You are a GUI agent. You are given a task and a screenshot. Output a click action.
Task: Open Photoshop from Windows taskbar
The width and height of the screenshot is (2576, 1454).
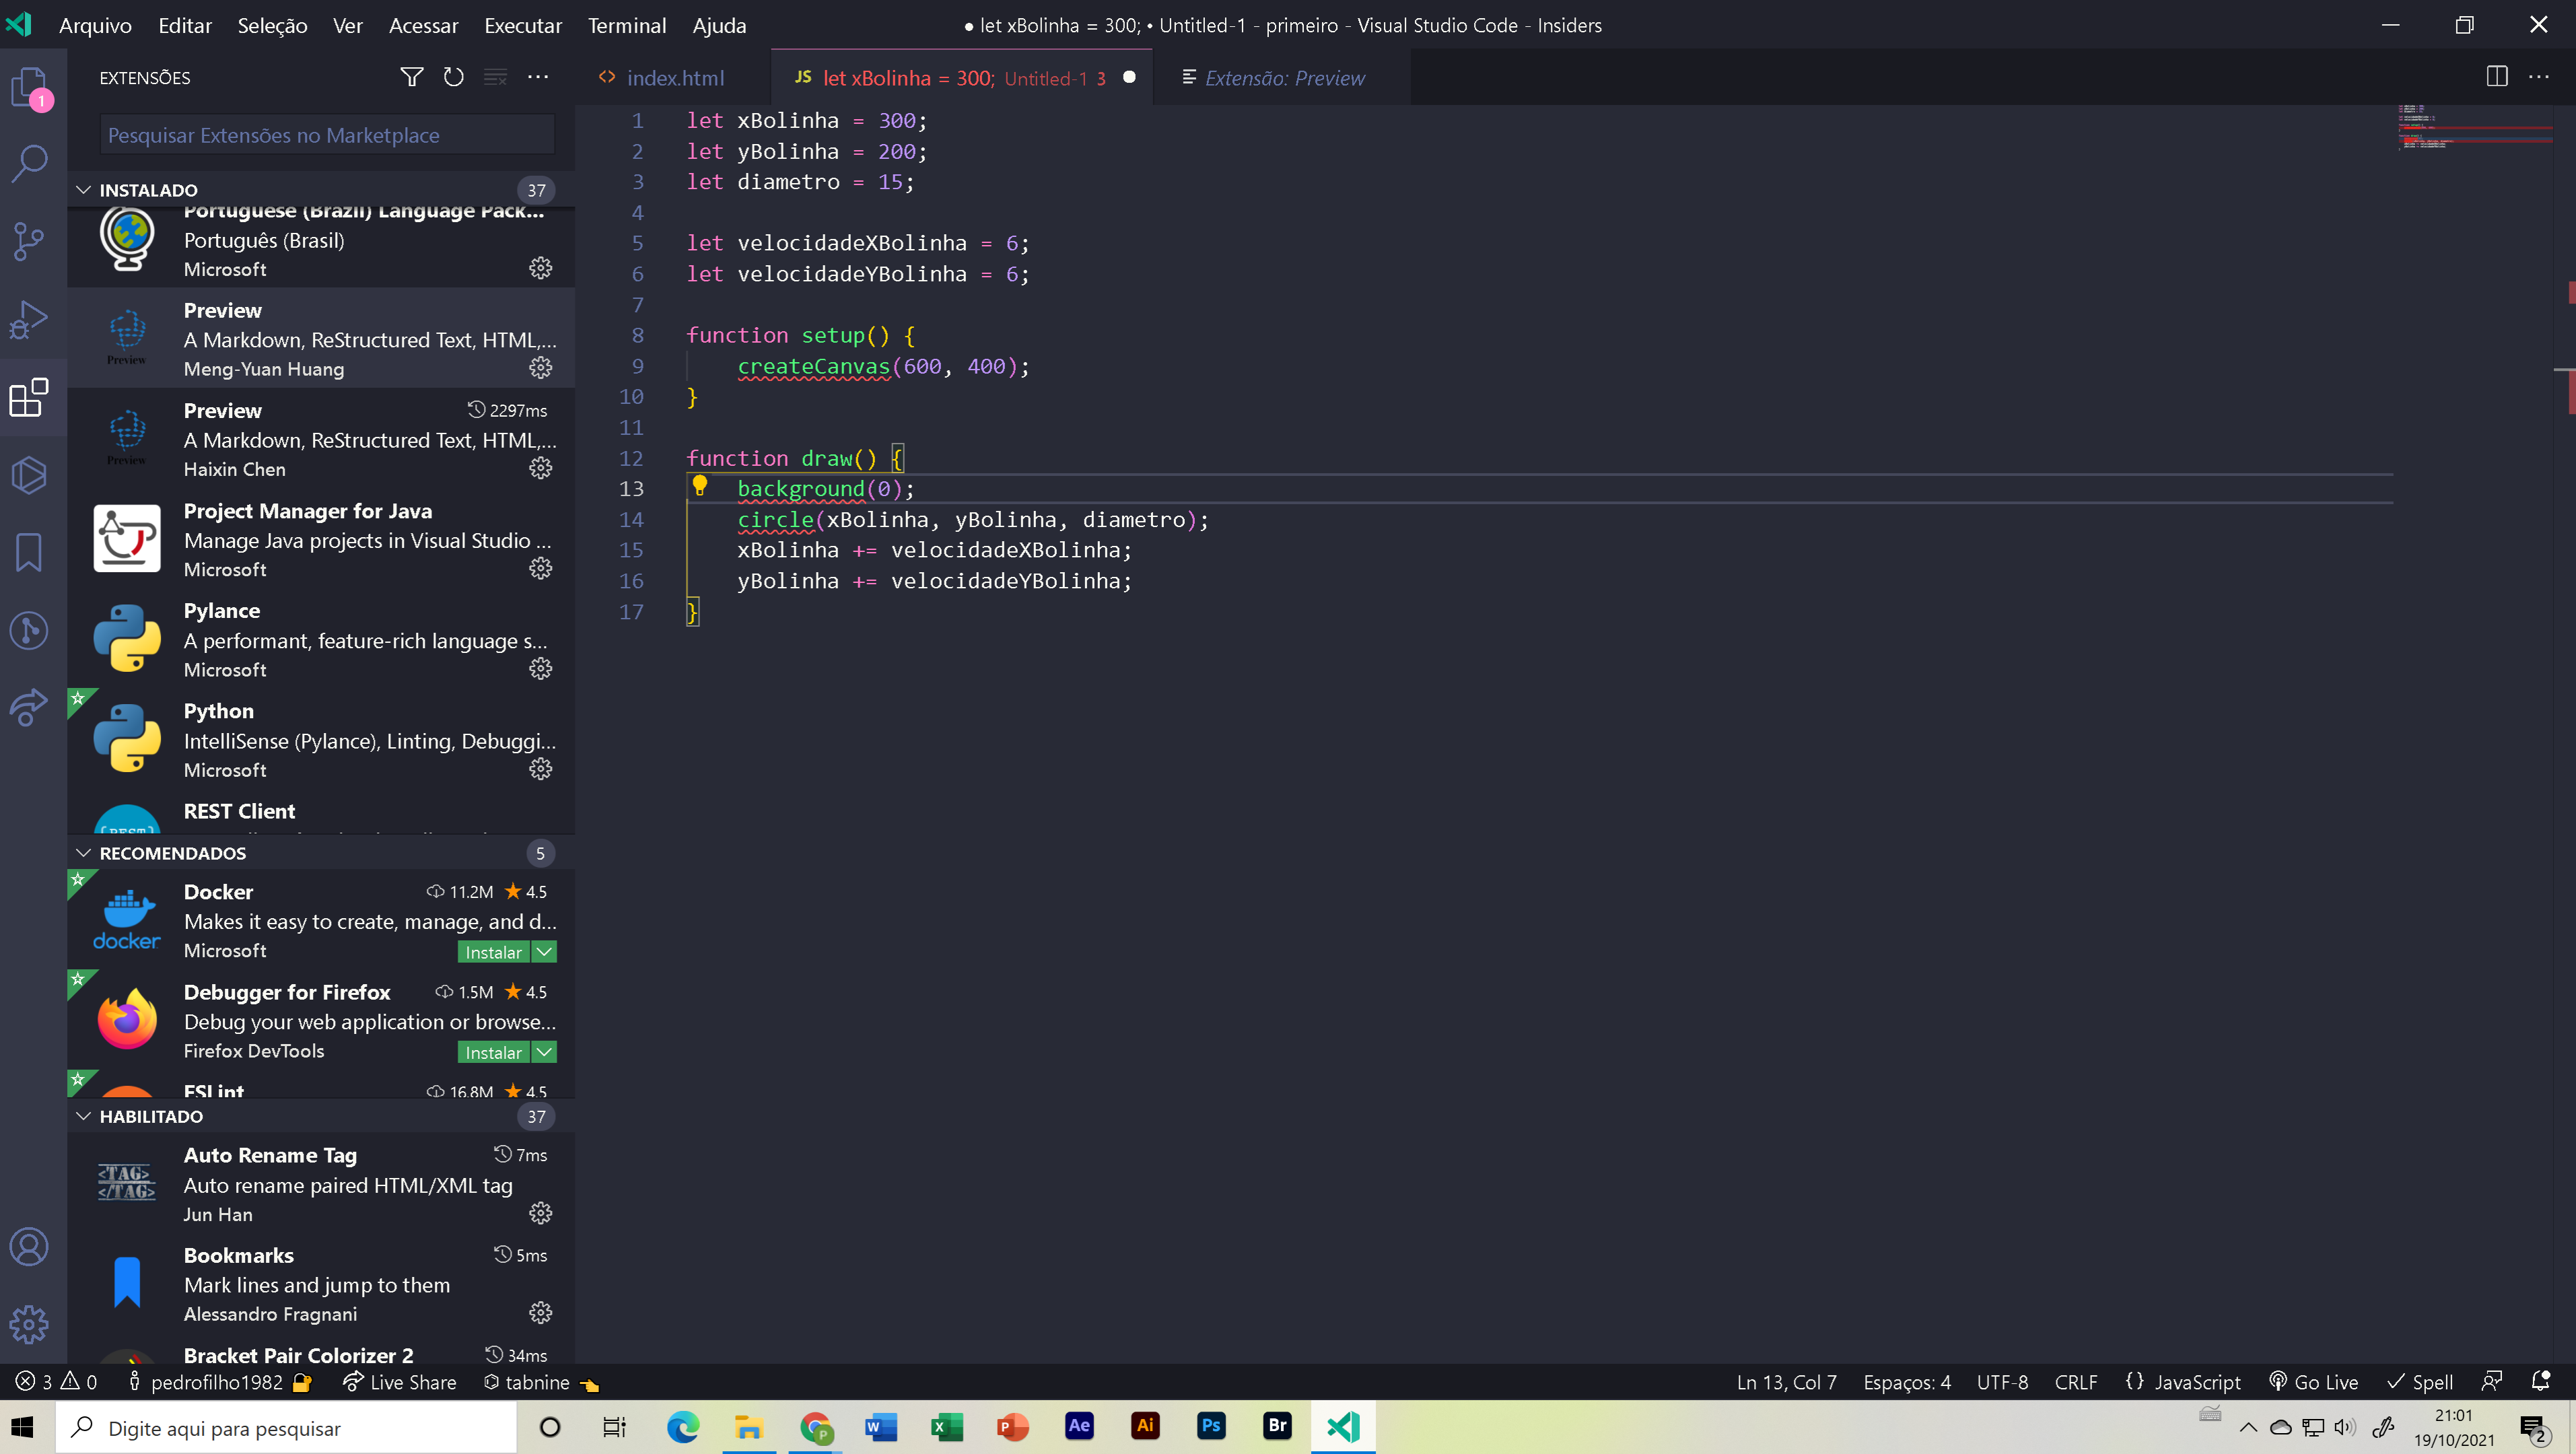click(x=1210, y=1427)
